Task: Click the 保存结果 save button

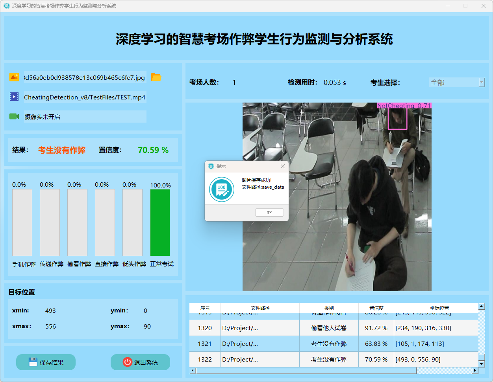Action: [46, 362]
